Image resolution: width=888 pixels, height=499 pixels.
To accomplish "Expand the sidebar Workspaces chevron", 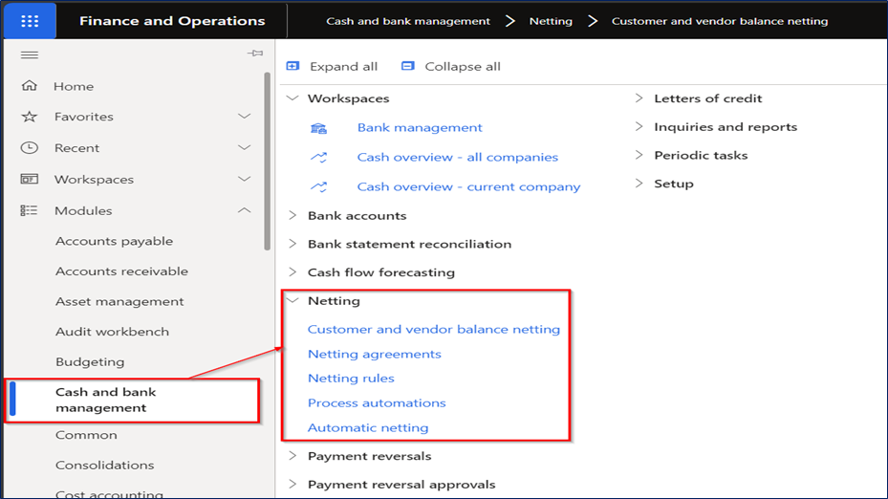I will point(244,179).
